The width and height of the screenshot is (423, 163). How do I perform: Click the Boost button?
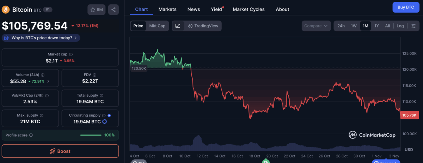point(60,151)
